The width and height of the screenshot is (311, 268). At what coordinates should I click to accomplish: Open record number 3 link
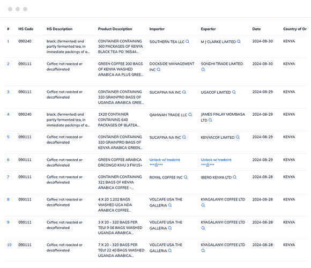pos(8,92)
